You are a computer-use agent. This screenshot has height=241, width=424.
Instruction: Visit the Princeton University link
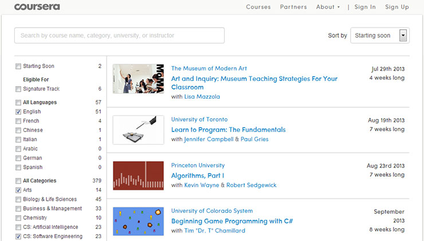pyautogui.click(x=198, y=165)
